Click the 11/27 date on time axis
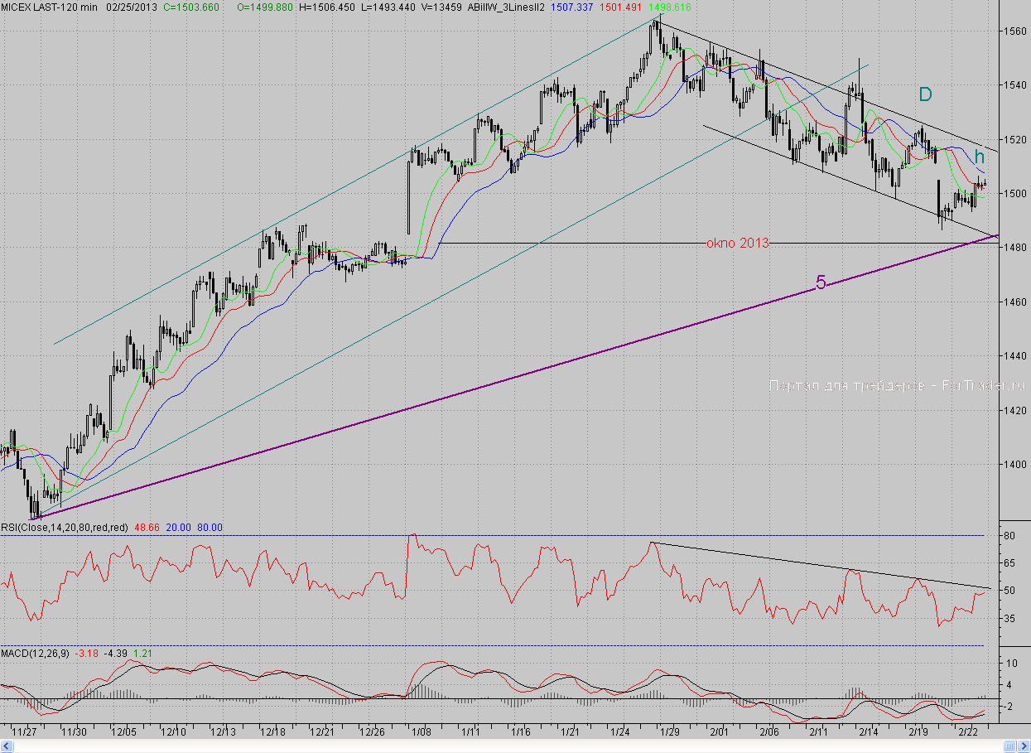The image size is (1031, 753). pyautogui.click(x=25, y=732)
